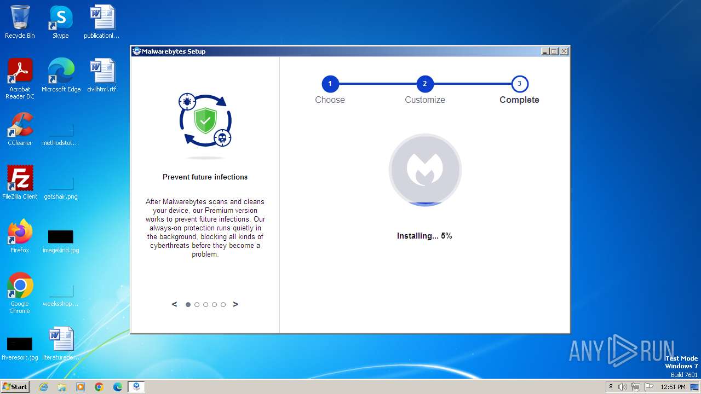Click step 2 Customize circle
The height and width of the screenshot is (394, 701).
(425, 84)
